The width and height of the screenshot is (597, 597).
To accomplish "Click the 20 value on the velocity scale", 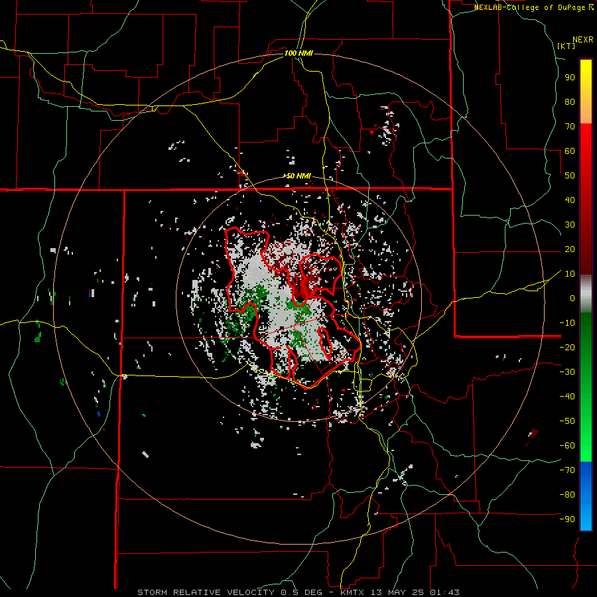I will pos(570,249).
